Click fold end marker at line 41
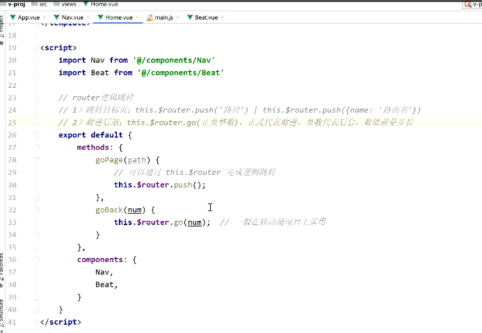 [x=37, y=323]
